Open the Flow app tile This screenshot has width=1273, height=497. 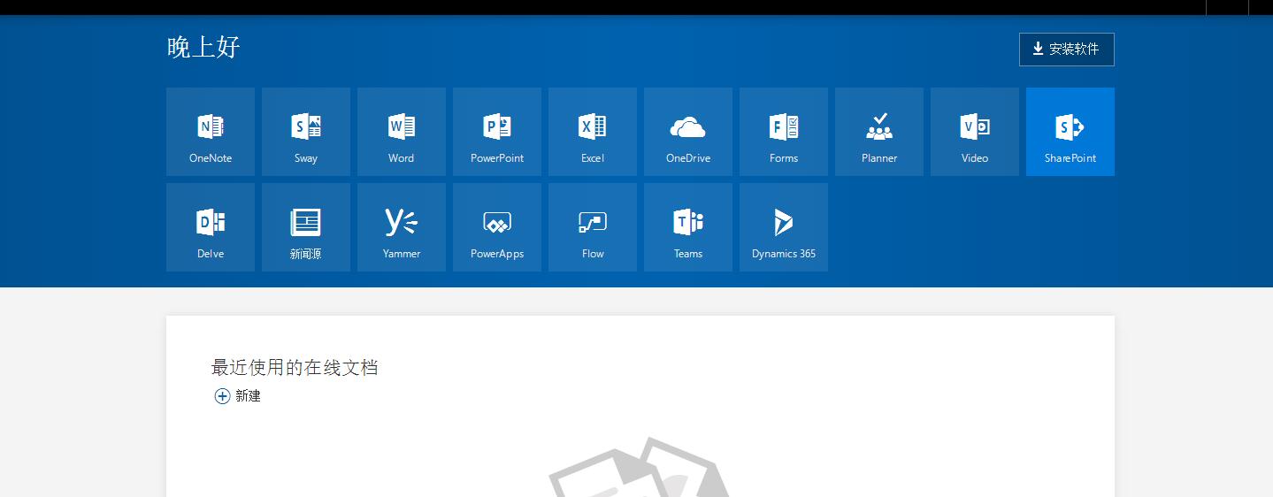(x=593, y=227)
